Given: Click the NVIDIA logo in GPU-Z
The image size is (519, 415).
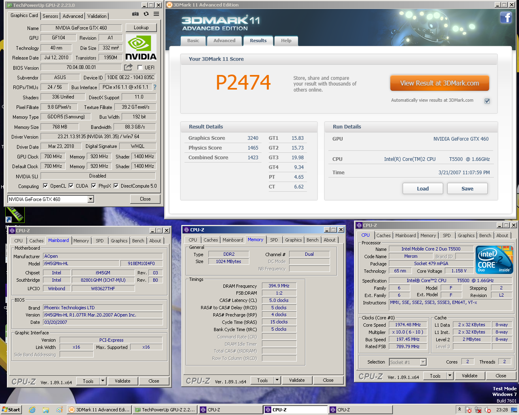Looking at the screenshot, I should (141, 48).
